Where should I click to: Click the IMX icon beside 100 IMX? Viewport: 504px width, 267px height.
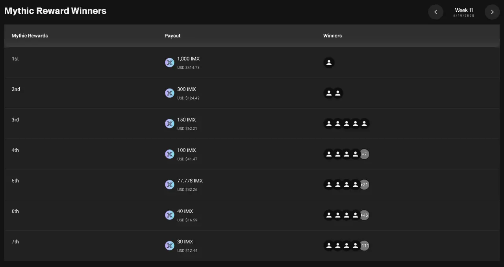170,154
